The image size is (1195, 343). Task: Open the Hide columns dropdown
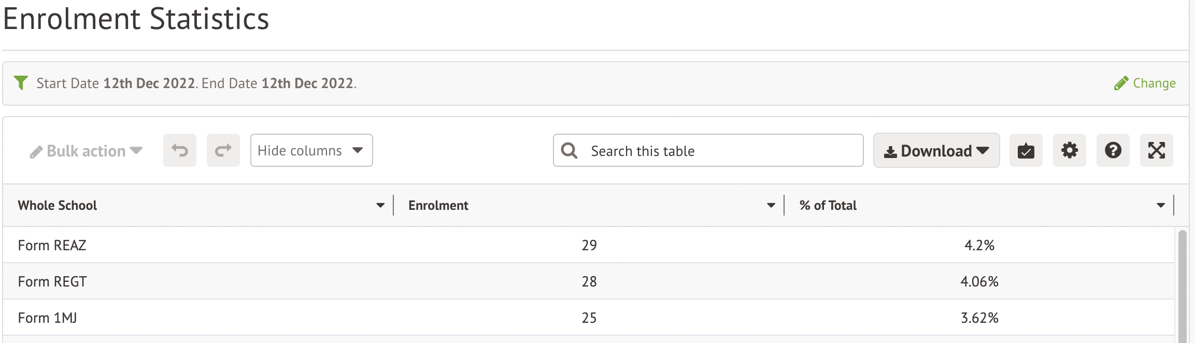pos(311,151)
